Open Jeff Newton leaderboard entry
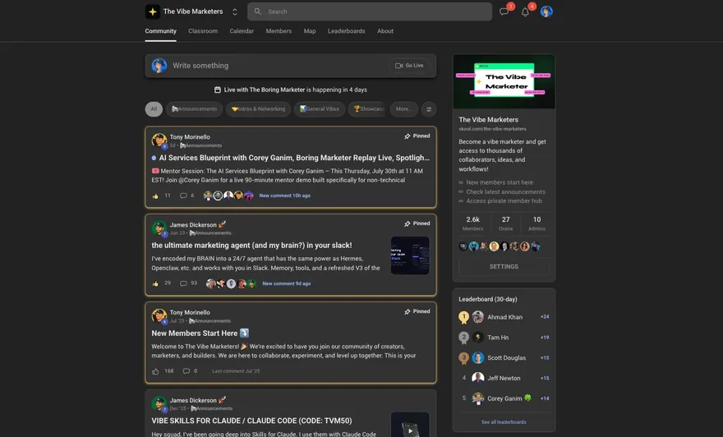The width and height of the screenshot is (723, 437). (504, 378)
